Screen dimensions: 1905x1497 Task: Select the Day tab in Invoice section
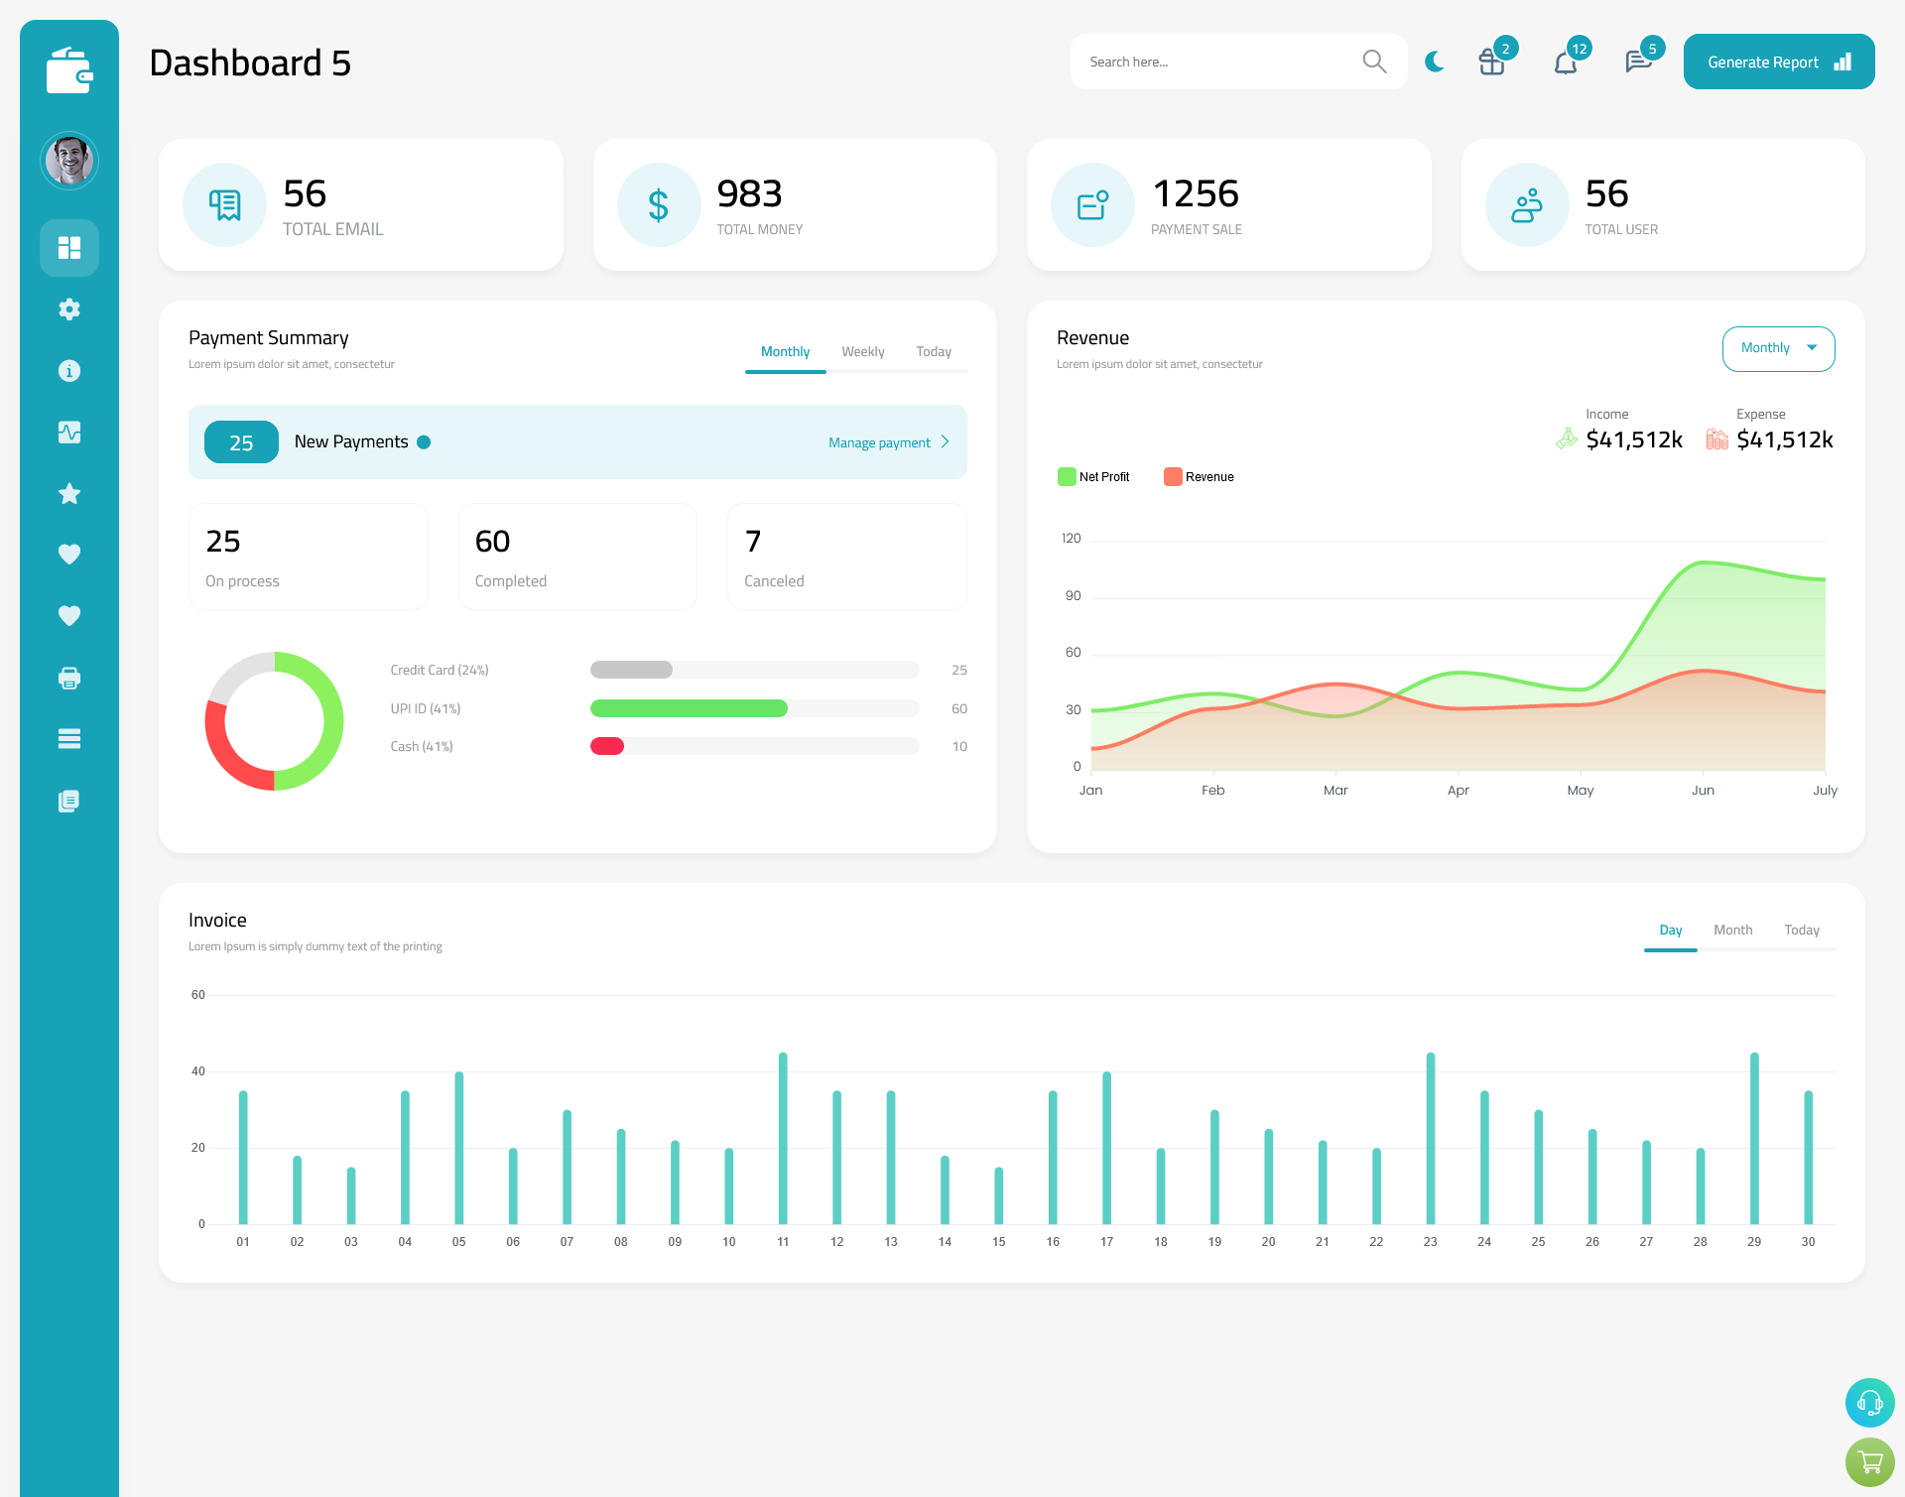pos(1670,930)
